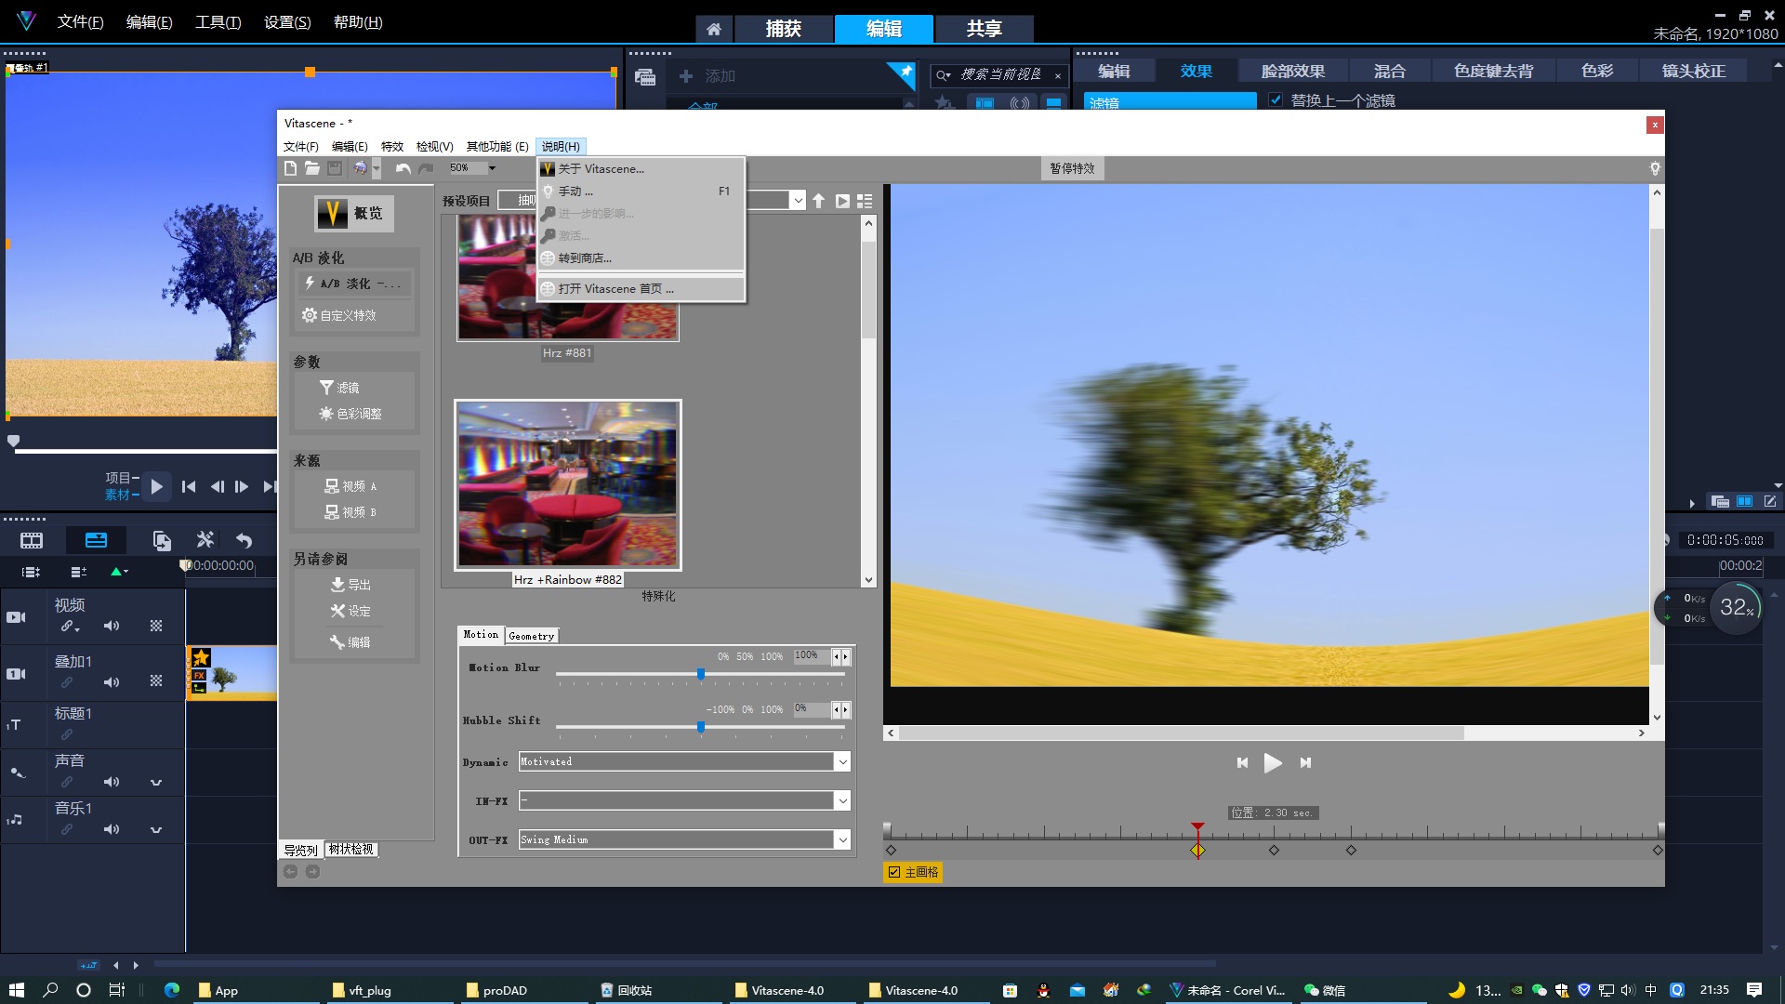Expand the 音乐1 track options chevron
The height and width of the screenshot is (1004, 1785).
coord(156,830)
